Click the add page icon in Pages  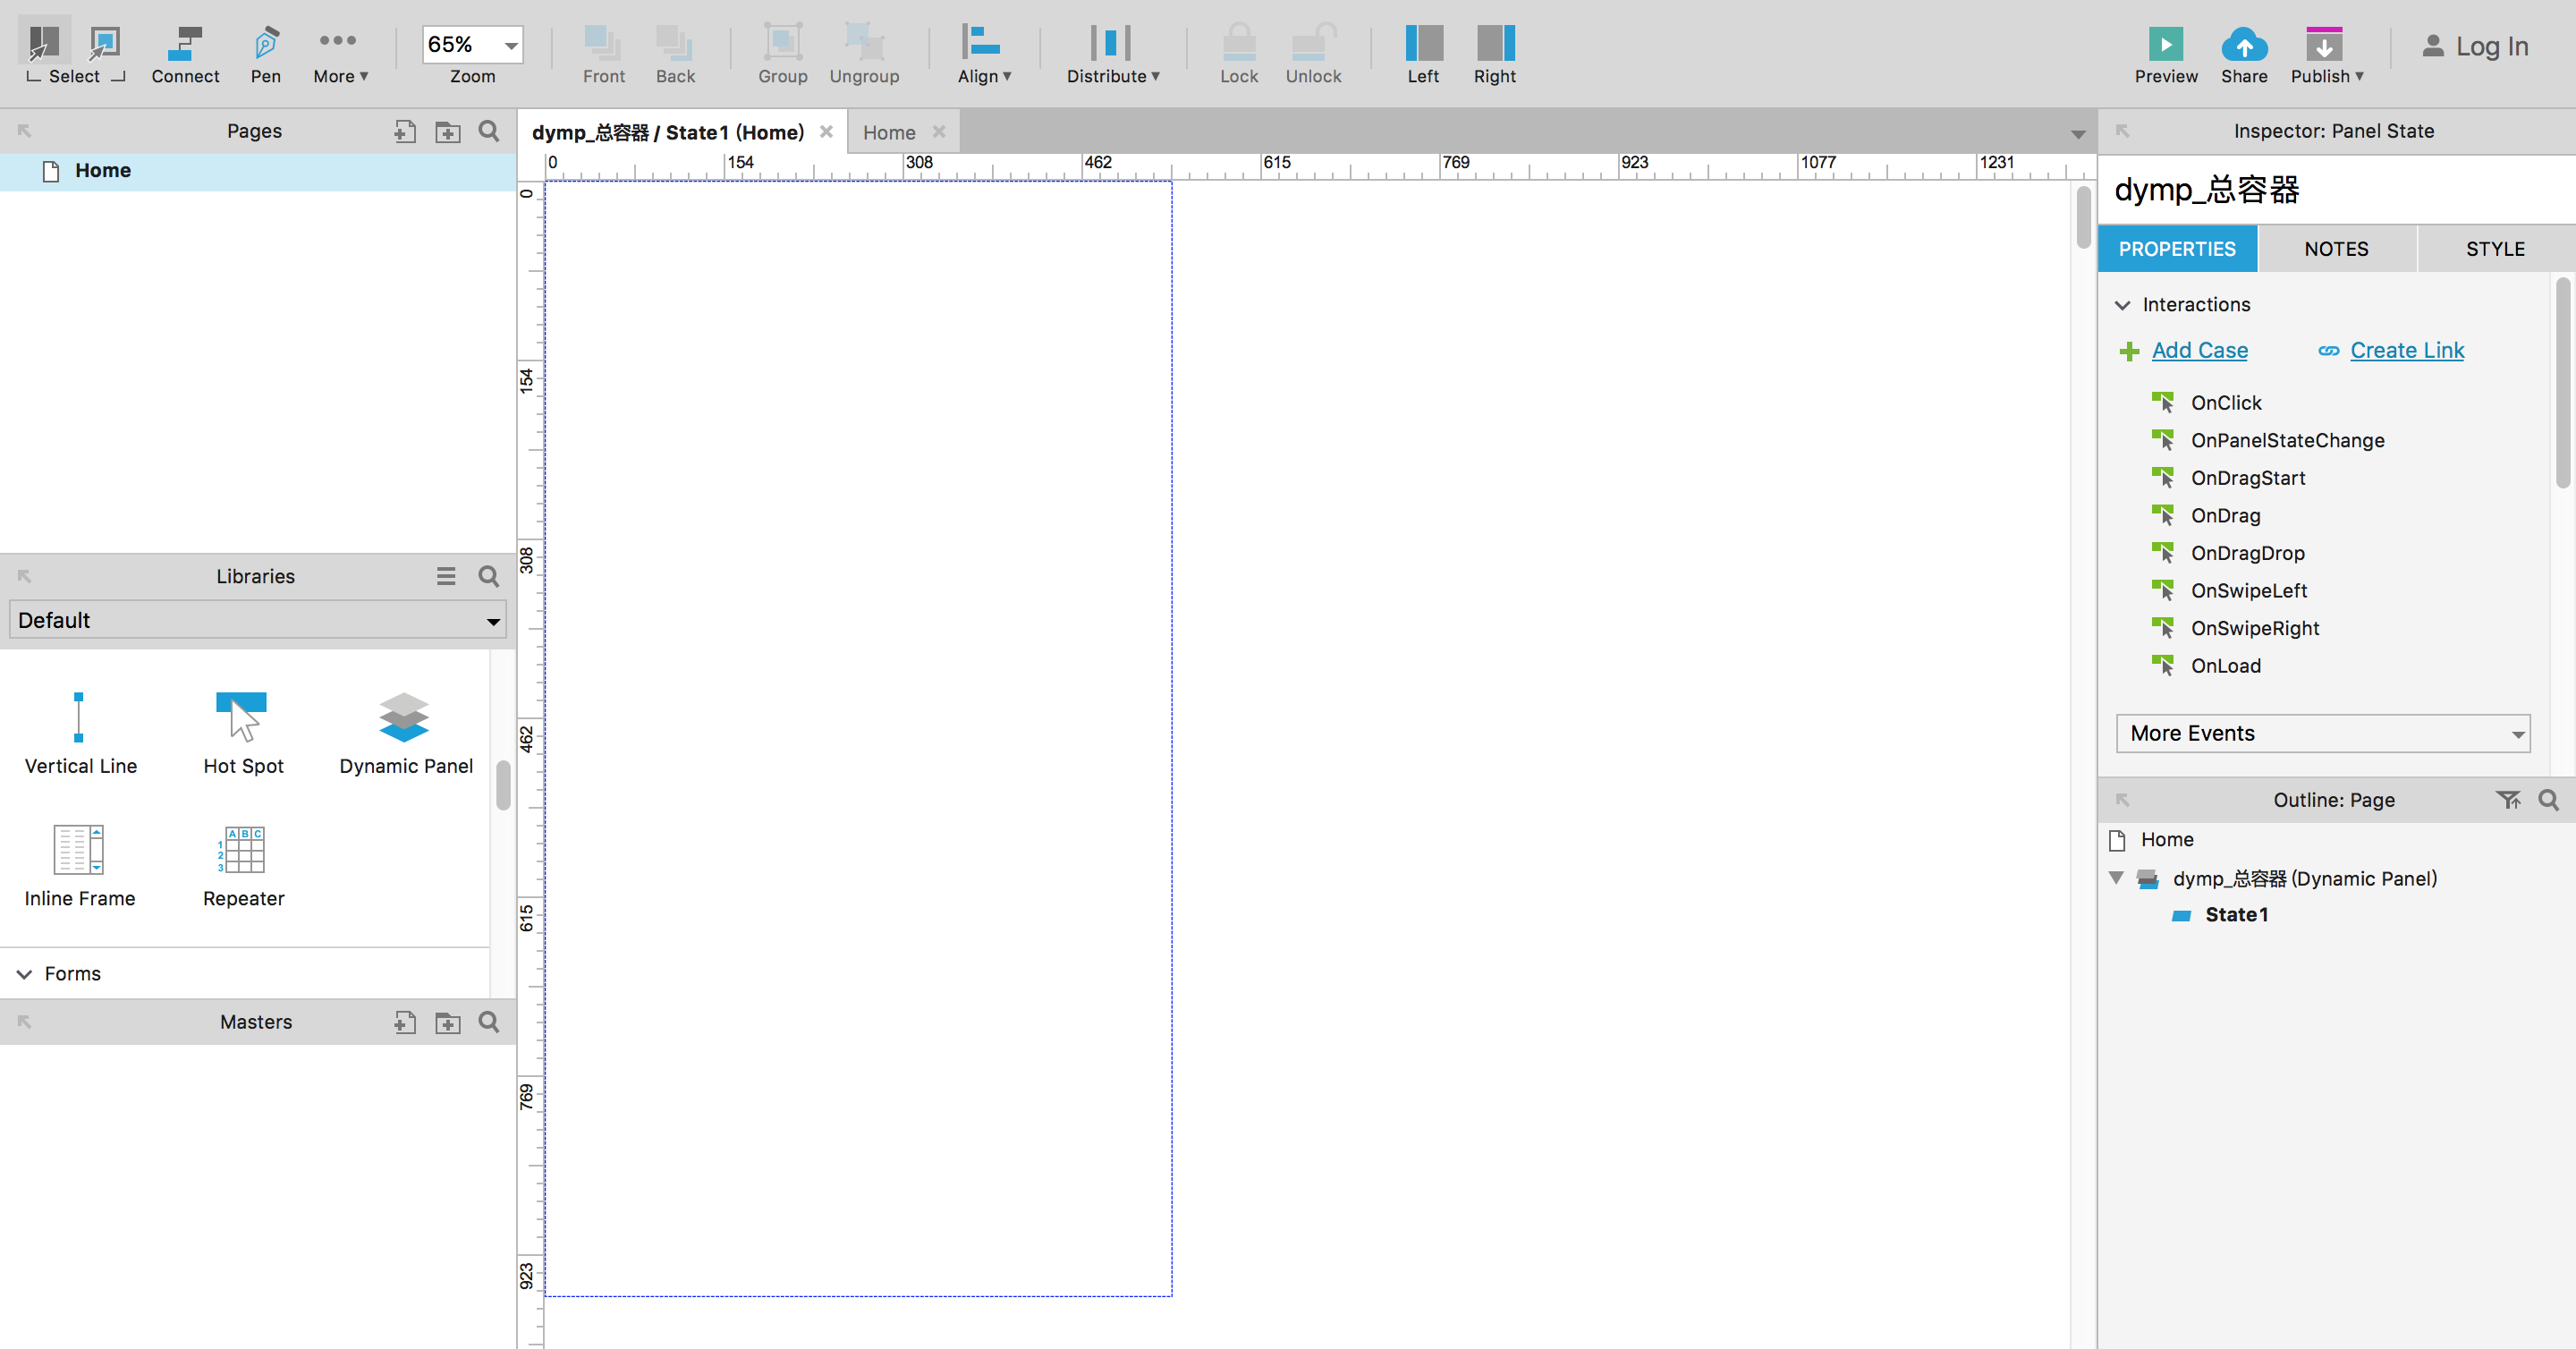coord(404,131)
